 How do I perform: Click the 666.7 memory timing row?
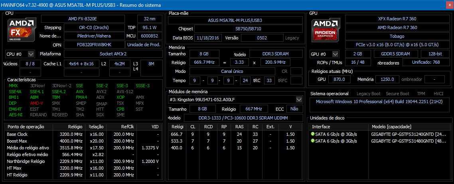(235, 134)
